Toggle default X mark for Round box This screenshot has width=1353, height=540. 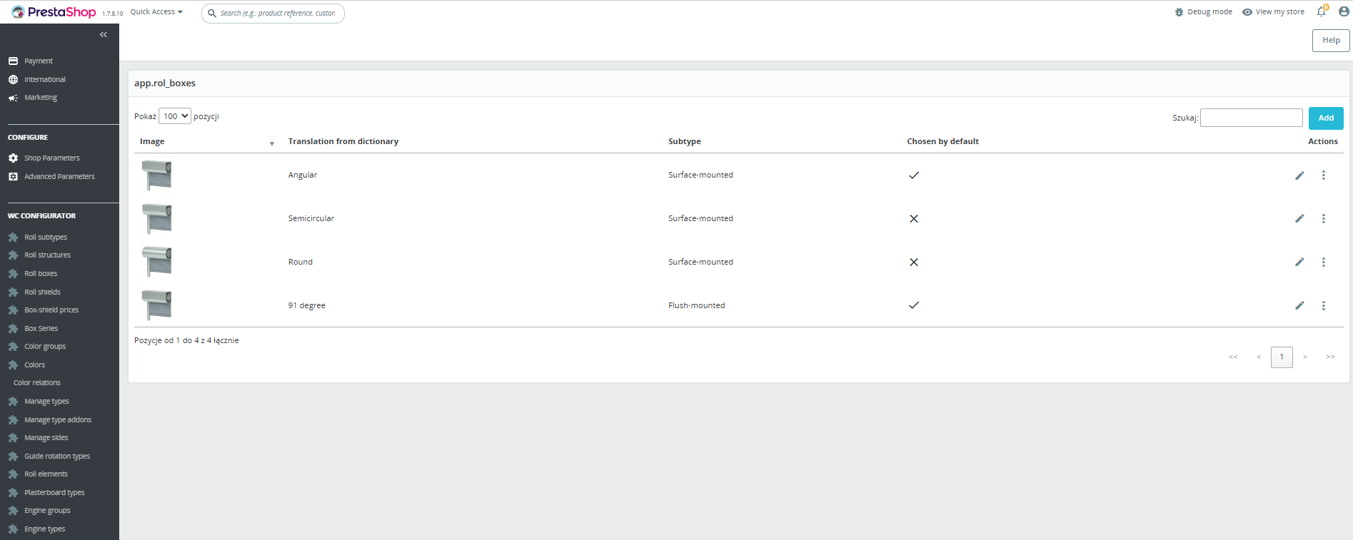(x=913, y=263)
